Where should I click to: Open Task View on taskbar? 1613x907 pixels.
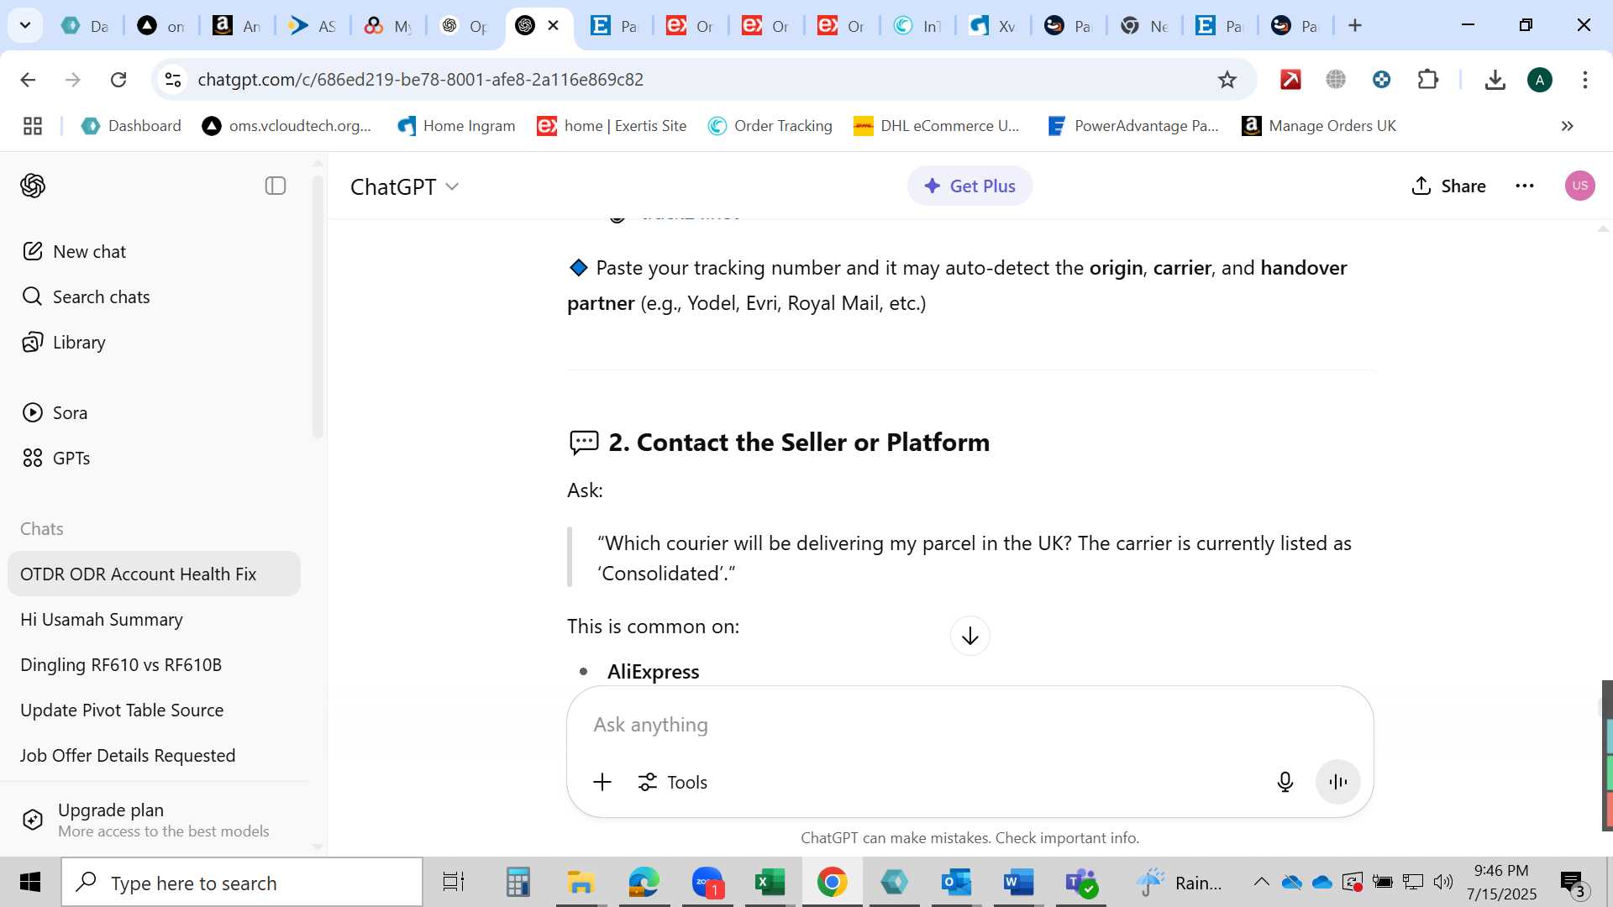[454, 883]
